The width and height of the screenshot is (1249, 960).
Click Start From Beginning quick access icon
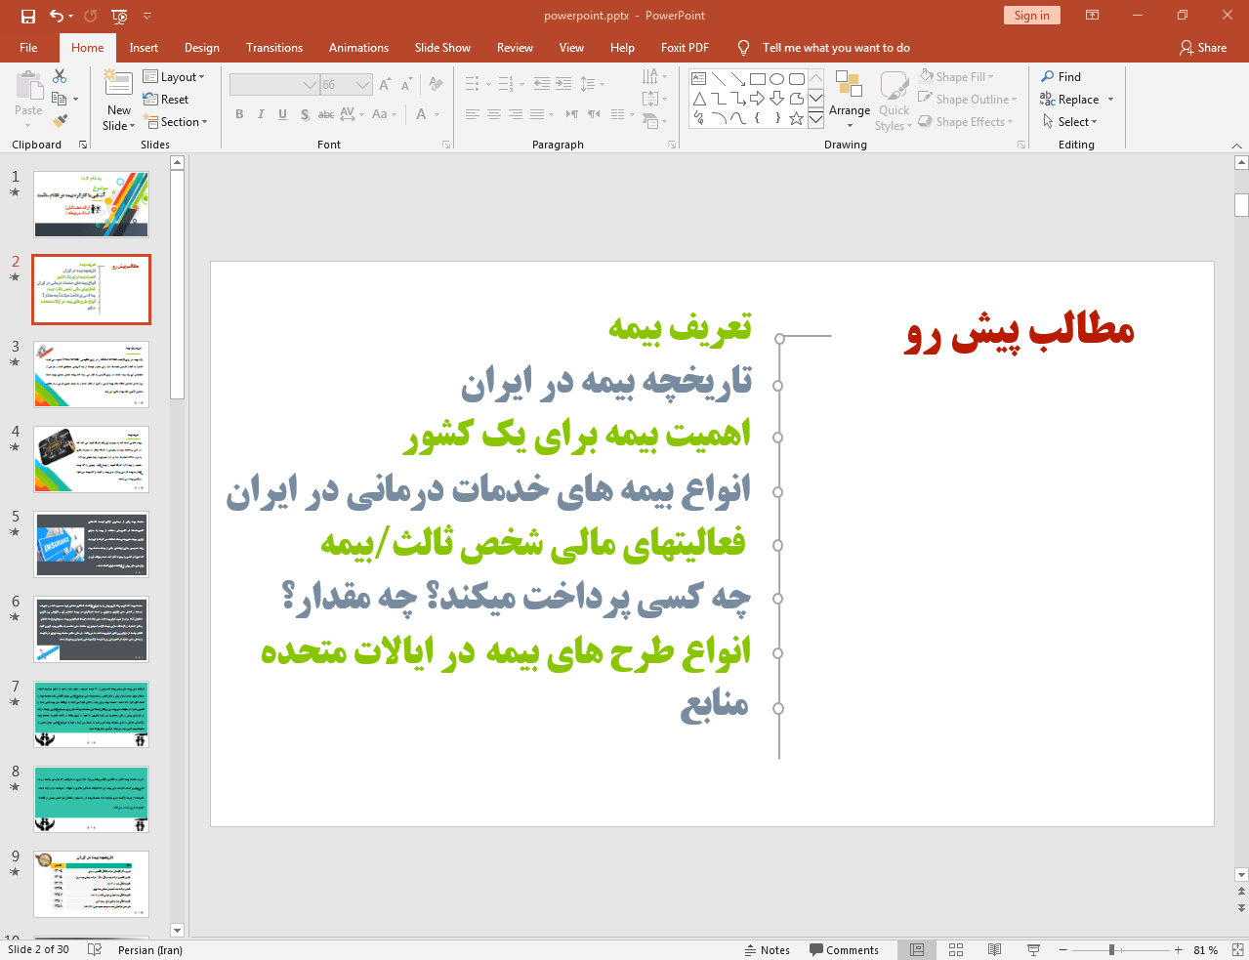tap(119, 16)
